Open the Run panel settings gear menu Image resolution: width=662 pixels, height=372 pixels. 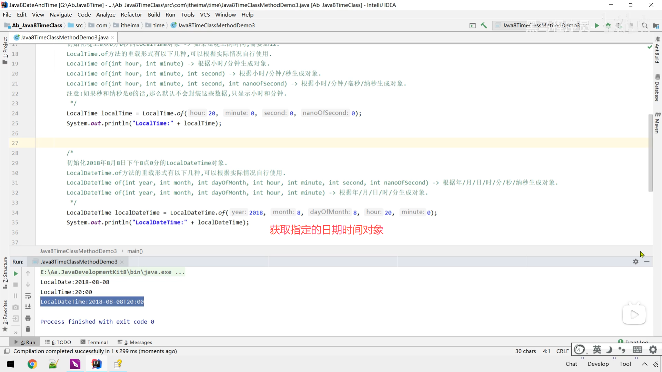coord(635,262)
